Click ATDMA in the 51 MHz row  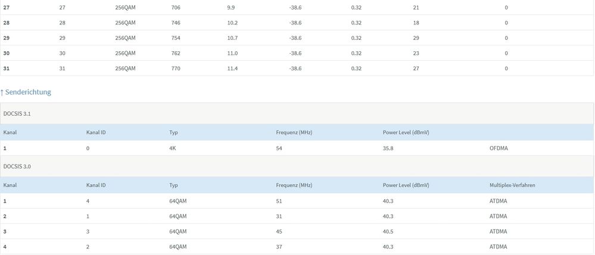coord(499,201)
